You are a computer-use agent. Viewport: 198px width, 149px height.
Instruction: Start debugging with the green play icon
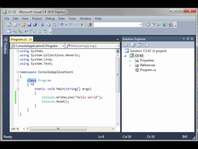82,25
